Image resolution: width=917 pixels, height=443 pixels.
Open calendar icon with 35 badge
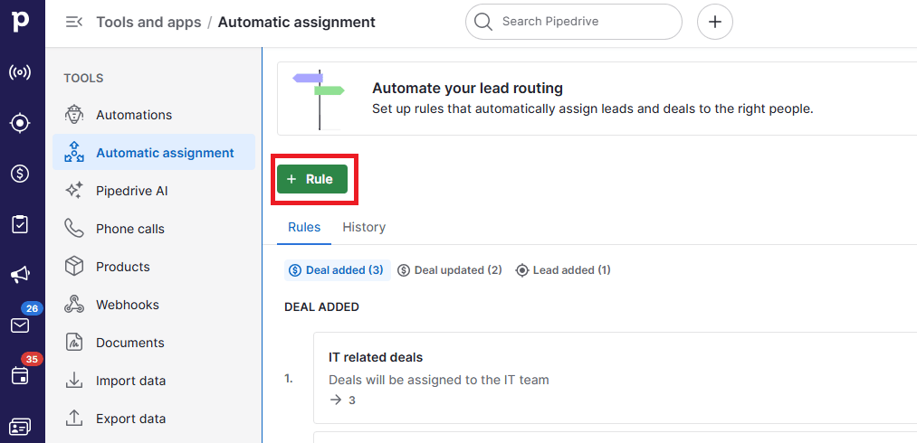pos(21,375)
